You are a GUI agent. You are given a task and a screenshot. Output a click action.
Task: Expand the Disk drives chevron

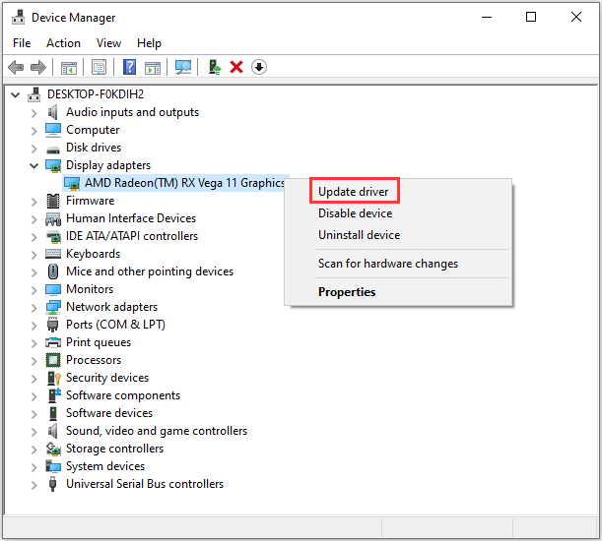pos(34,149)
